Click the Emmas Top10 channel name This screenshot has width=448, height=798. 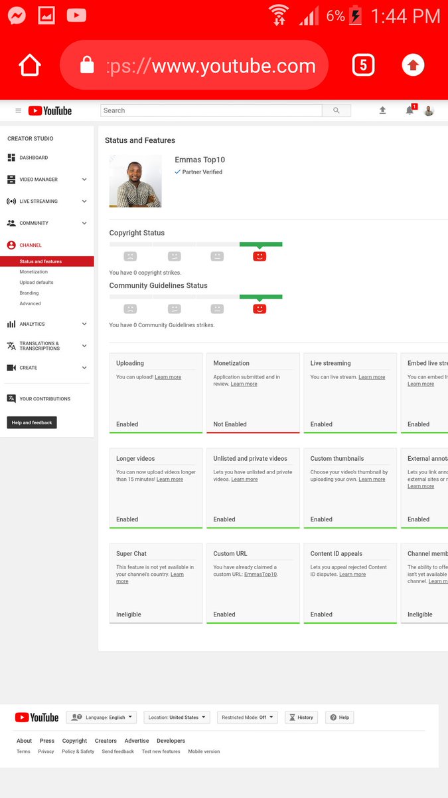(x=200, y=160)
